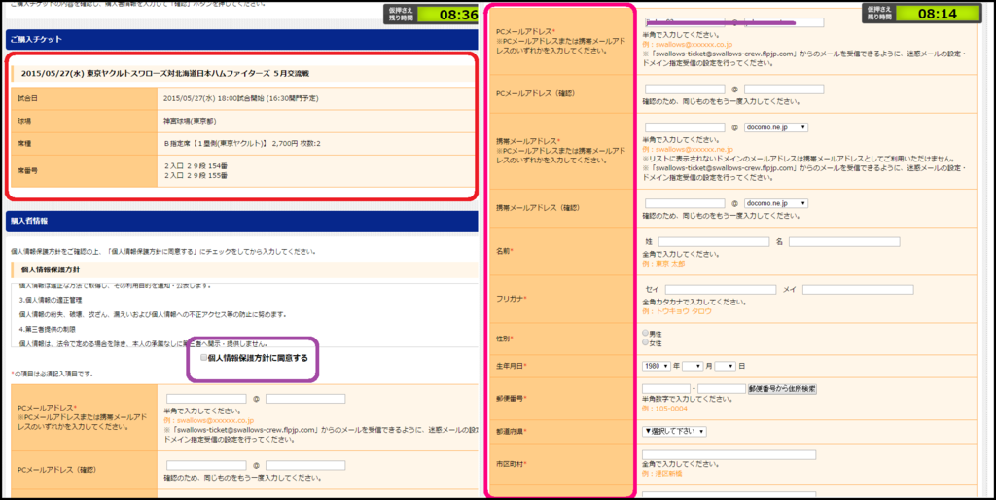Click the 名 first name input field

(843, 241)
